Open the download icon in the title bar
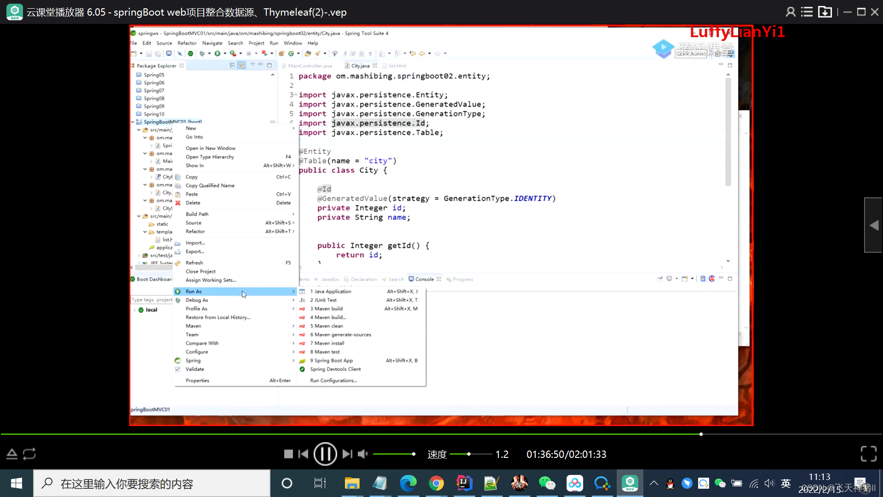 pyautogui.click(x=825, y=12)
